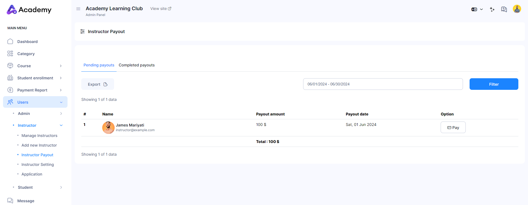528x205 pixels.
Task: Open Dashboard from the sidebar
Action: coord(27,42)
